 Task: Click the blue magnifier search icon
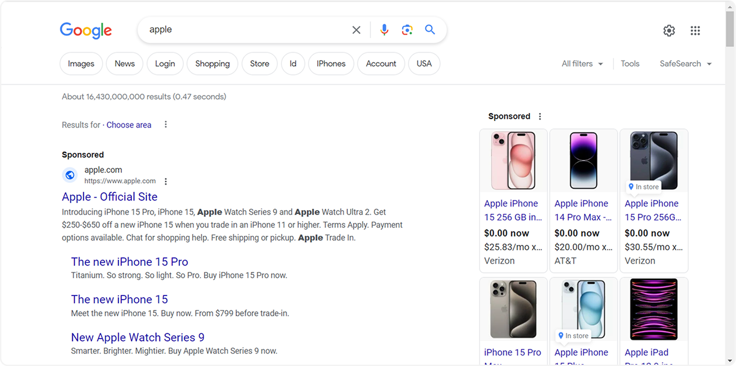coord(430,30)
